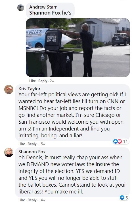
Task: Open Kris Taylor's flamingo avatar
Action: 9,89
